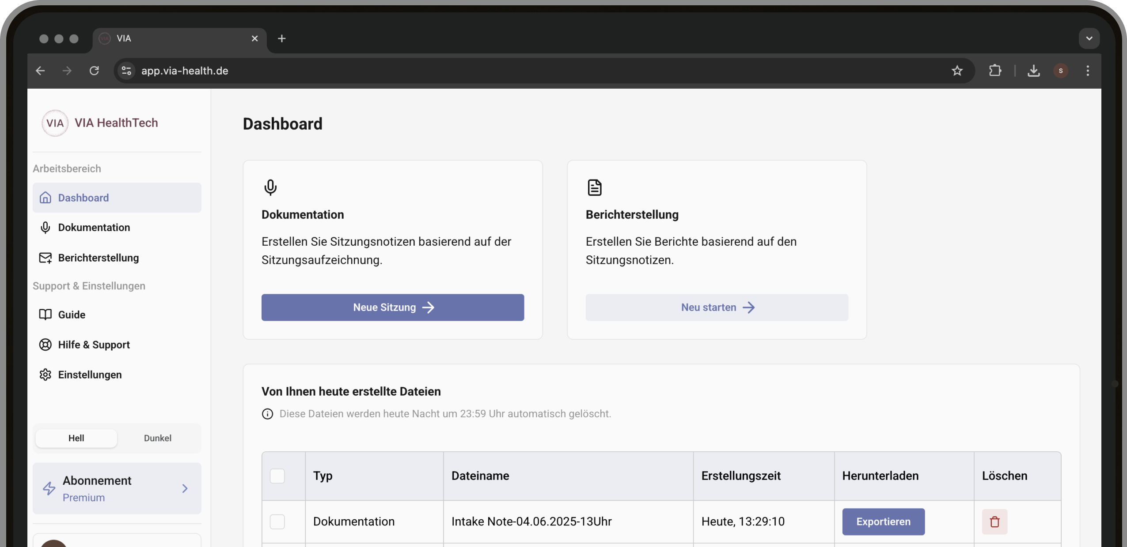Click the VIA HealthTech logo
This screenshot has width=1127, height=547.
(x=55, y=123)
